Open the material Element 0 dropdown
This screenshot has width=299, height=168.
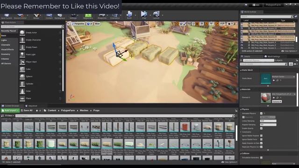click(284, 94)
